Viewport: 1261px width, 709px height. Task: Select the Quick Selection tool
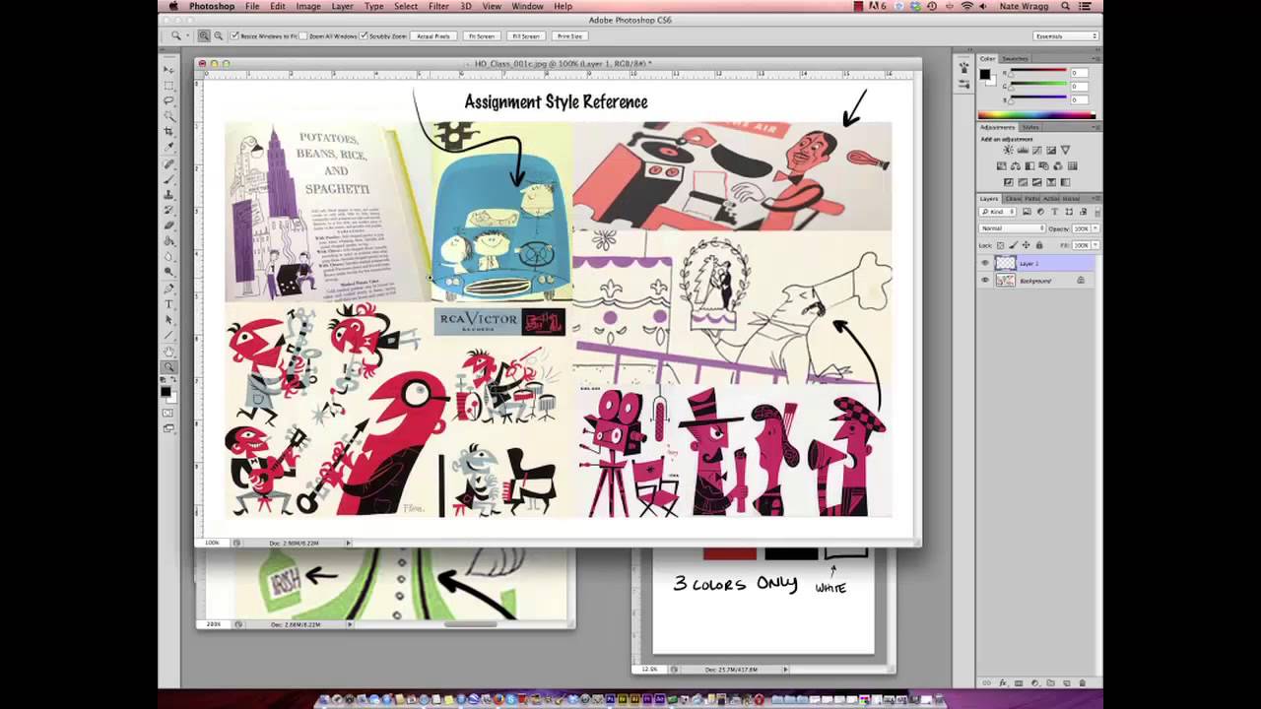click(168, 114)
